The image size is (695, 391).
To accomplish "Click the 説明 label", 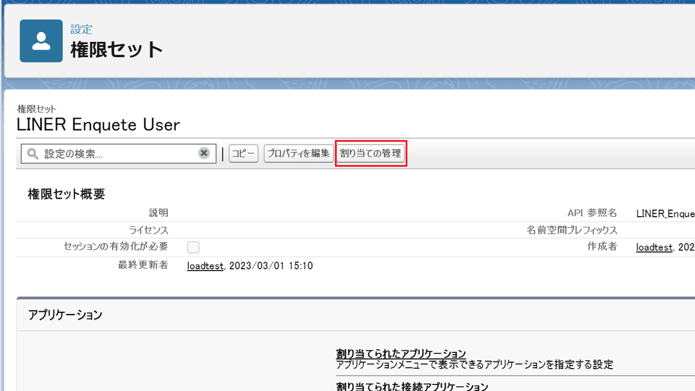I will pyautogui.click(x=159, y=213).
